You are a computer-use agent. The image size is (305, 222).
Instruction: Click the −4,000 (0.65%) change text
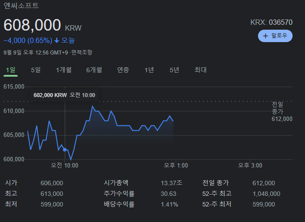click(28, 40)
